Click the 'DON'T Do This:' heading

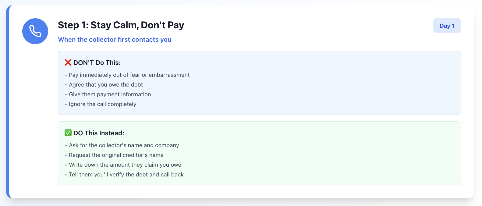point(97,62)
